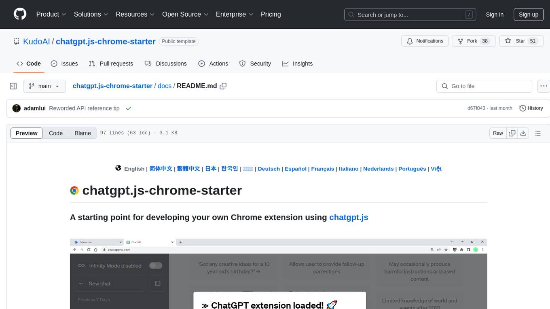
Task: Open the Italiano translation
Action: (349, 169)
